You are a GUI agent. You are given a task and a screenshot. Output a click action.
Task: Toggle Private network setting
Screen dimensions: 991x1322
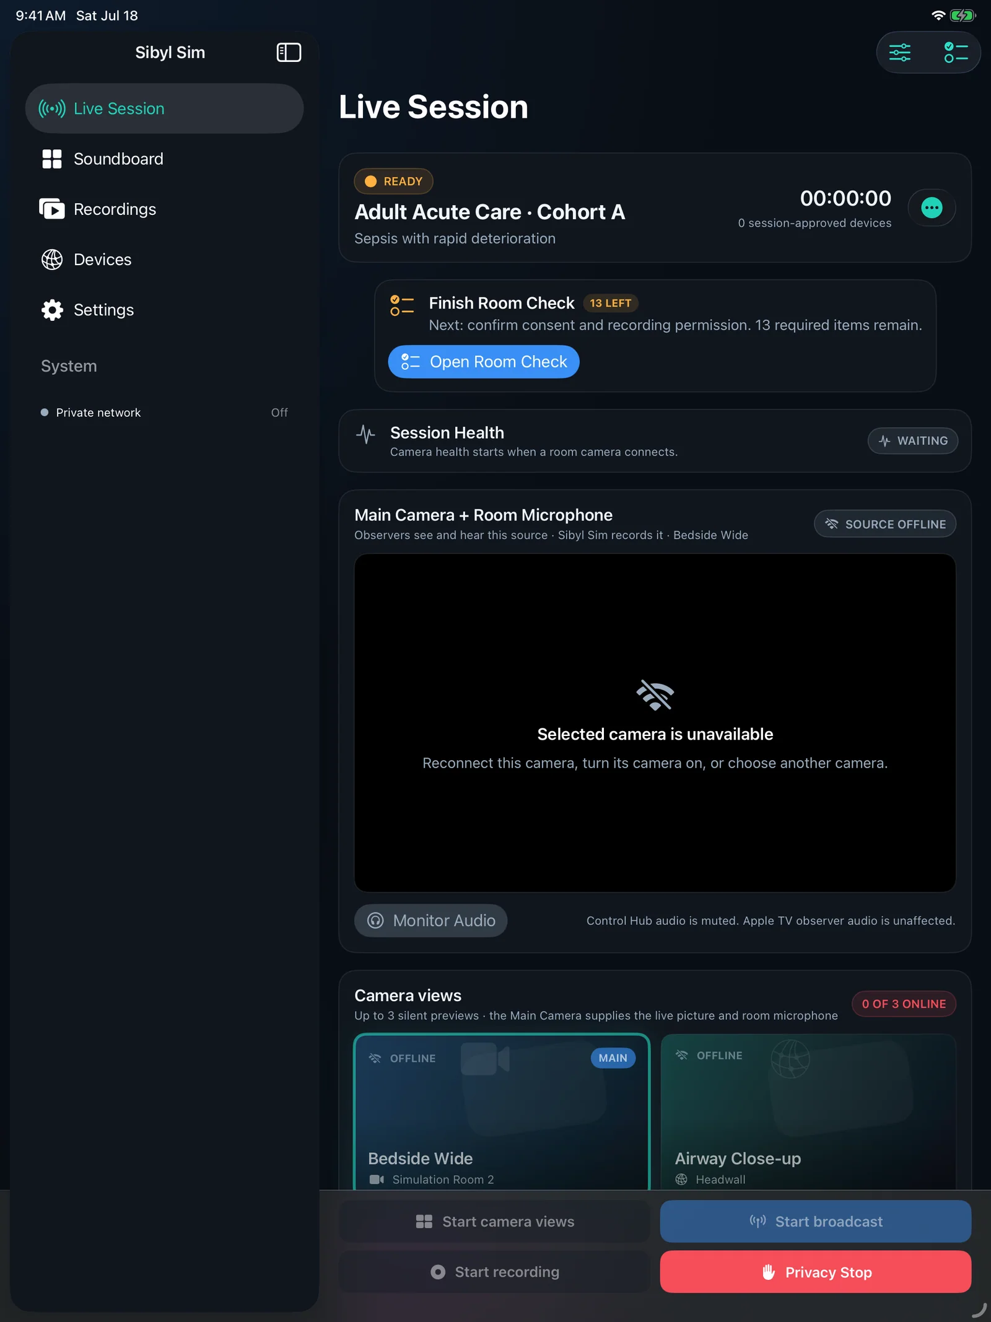pos(164,413)
